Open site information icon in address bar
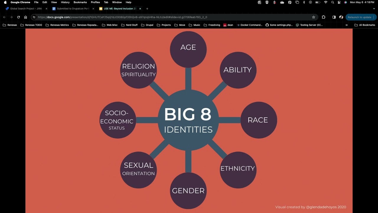378x213 pixels. (34, 17)
